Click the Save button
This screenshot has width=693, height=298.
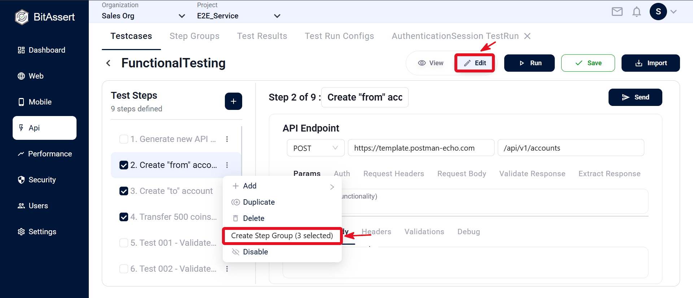(x=588, y=63)
